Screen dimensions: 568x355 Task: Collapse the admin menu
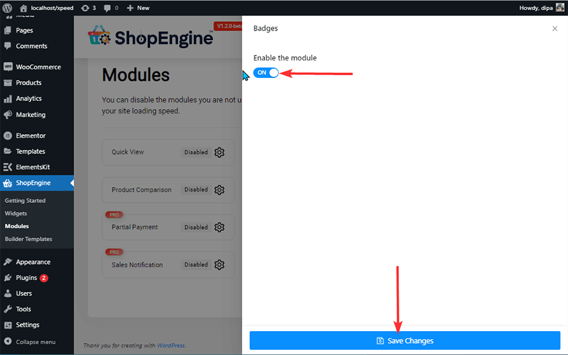coord(30,341)
